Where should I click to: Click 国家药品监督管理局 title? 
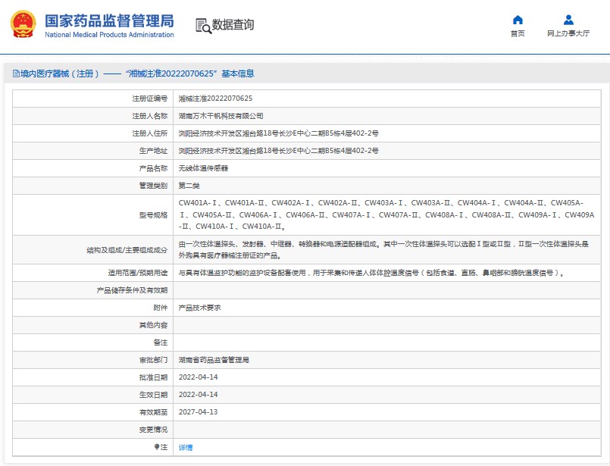coord(109,21)
